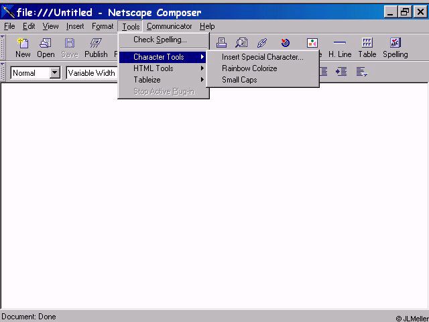Expand the HTML Tools submenu
429x322 pixels.
162,68
